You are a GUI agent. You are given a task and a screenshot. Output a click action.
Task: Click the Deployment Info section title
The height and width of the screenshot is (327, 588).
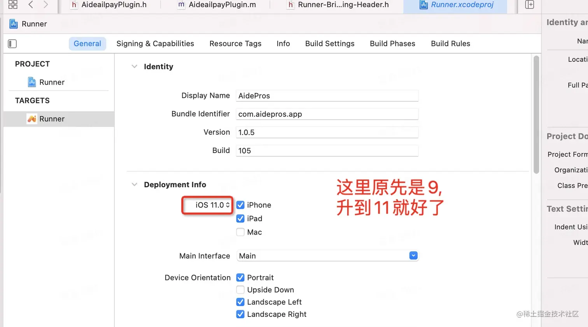click(x=175, y=184)
